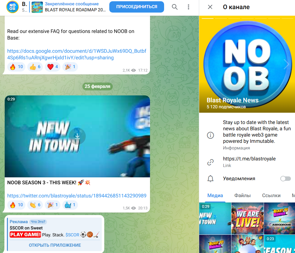Click the 25 февраля date badge
The width and height of the screenshot is (295, 253).
[97, 86]
